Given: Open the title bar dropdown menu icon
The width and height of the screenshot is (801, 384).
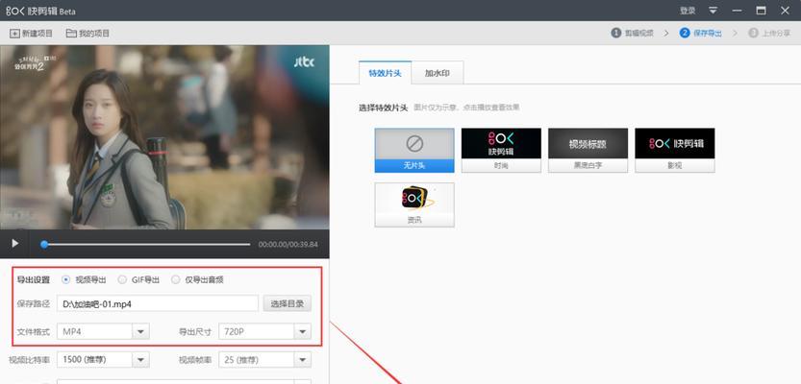Looking at the screenshot, I should pos(713,11).
